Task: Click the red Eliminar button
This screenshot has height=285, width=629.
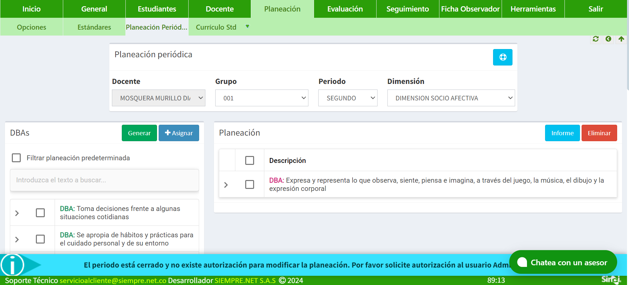Action: point(599,133)
